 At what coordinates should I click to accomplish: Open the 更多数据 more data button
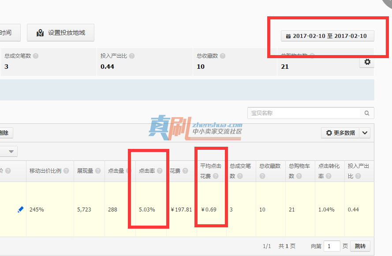(340, 133)
